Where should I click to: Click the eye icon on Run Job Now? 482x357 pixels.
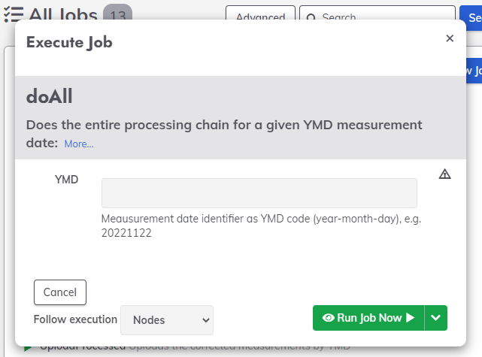329,318
